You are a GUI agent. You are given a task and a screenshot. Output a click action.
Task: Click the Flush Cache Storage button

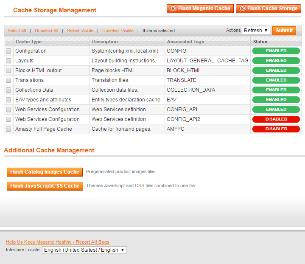(269, 8)
